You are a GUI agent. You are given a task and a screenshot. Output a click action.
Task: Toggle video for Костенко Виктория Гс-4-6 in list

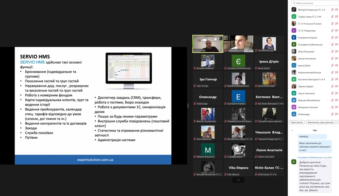click(336, 79)
